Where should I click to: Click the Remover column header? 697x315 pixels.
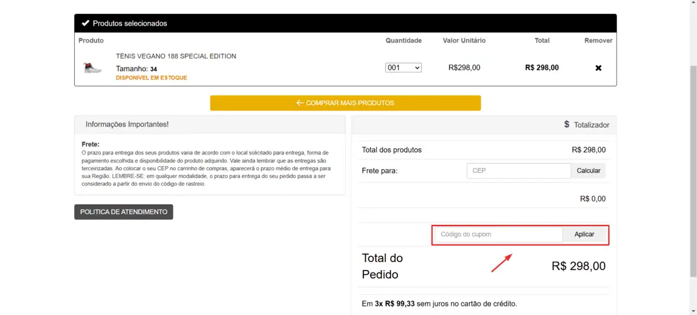point(598,40)
